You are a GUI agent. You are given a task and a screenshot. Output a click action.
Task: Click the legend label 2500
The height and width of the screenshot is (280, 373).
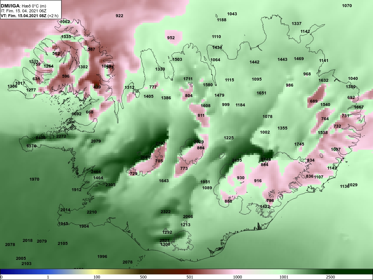pyautogui.click(x=330, y=277)
